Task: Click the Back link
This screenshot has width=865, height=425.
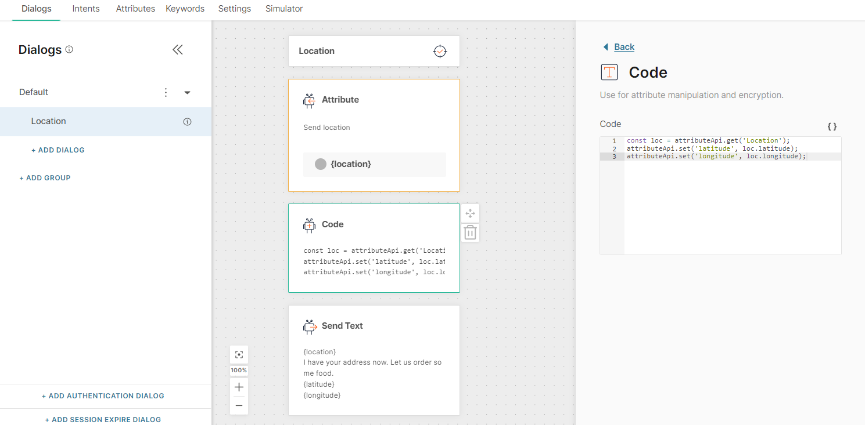Action: point(624,47)
